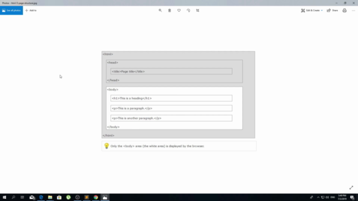Open taskbar Search magnifier
This screenshot has height=201, width=358.
pyautogui.click(x=13, y=197)
